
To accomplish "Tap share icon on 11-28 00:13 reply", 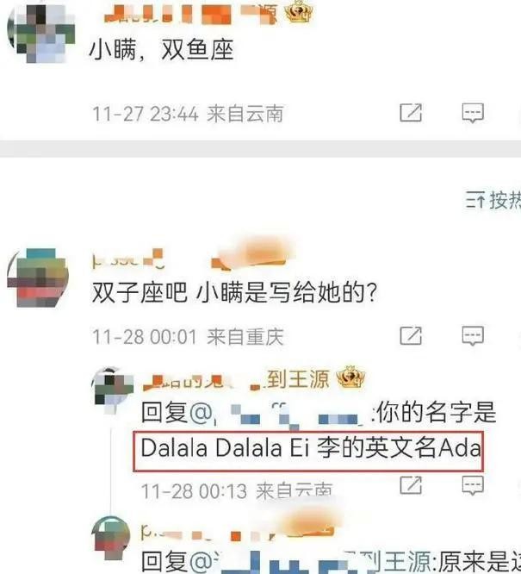I will pyautogui.click(x=411, y=485).
